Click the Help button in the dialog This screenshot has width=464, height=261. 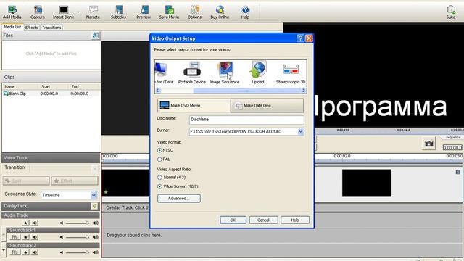(x=295, y=220)
